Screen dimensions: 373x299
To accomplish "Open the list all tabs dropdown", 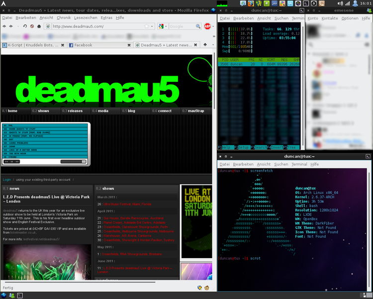I will (213, 44).
